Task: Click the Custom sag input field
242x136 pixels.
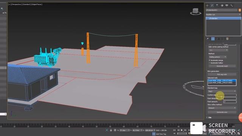Action: click(227, 95)
